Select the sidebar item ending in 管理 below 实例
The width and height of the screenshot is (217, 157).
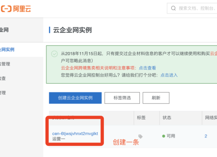pyautogui.click(x=5, y=64)
